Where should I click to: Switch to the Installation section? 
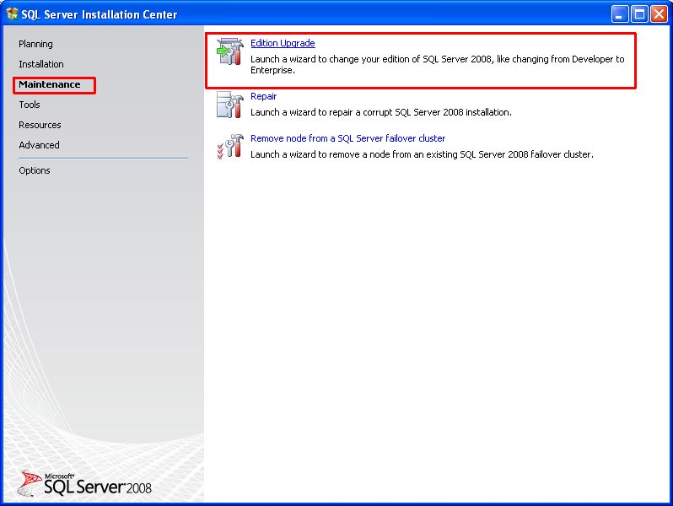coord(41,64)
